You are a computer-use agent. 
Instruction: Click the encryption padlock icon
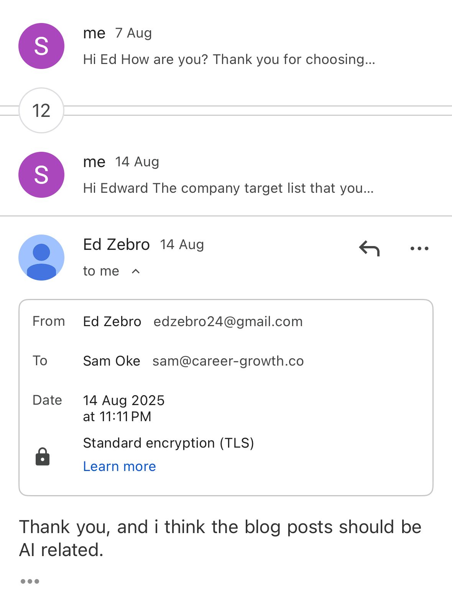tap(43, 456)
